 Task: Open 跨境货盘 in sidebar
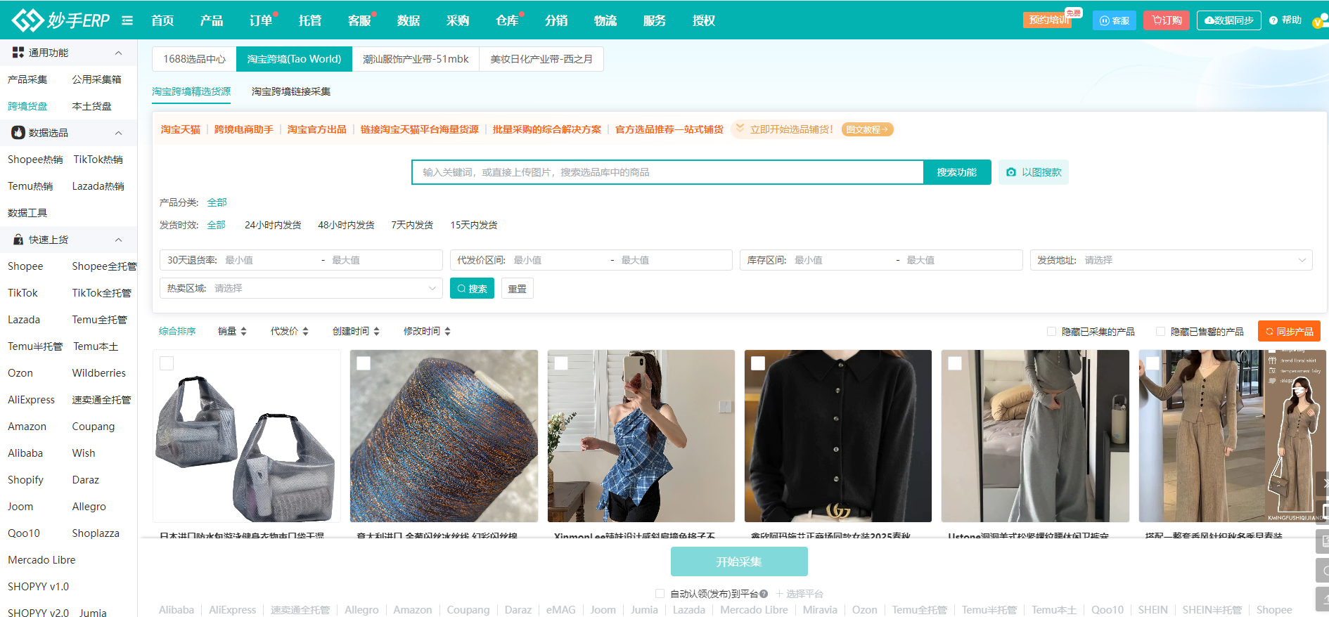(x=27, y=106)
